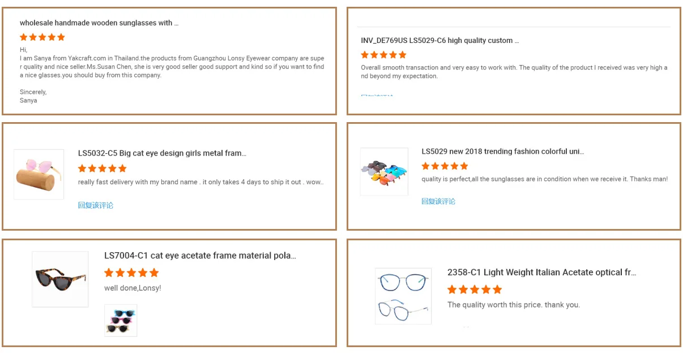This screenshot has width=683, height=359.
Task: Click reply link under LS5029 trending review
Action: click(438, 201)
